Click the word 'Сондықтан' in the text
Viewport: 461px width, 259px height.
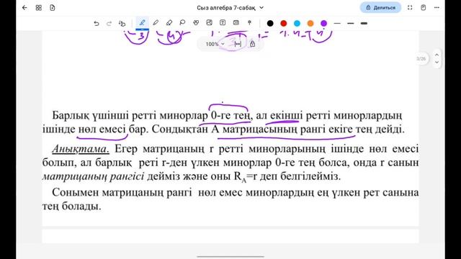tap(180, 129)
